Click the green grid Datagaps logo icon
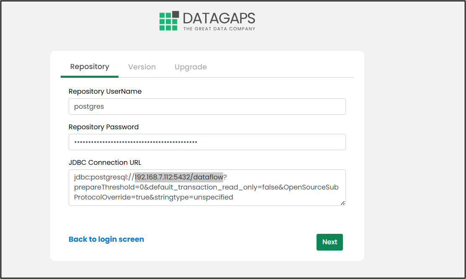The image size is (466, 279). 168,21
